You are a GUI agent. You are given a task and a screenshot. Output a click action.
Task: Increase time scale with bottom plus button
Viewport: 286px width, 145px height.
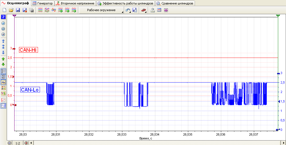click(x=26, y=143)
